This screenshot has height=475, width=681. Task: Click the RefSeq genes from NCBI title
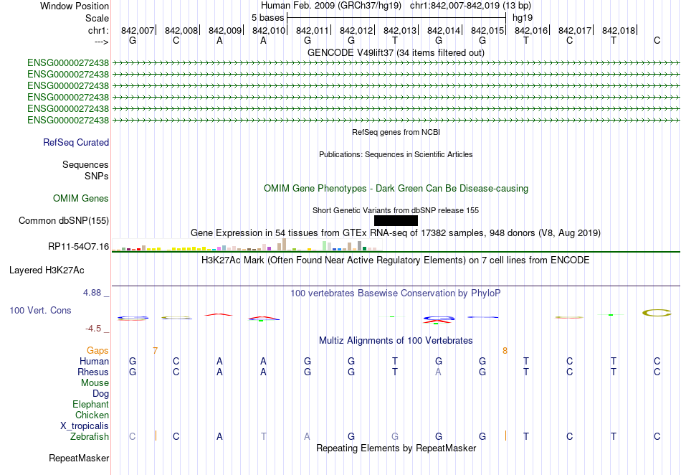(396, 132)
